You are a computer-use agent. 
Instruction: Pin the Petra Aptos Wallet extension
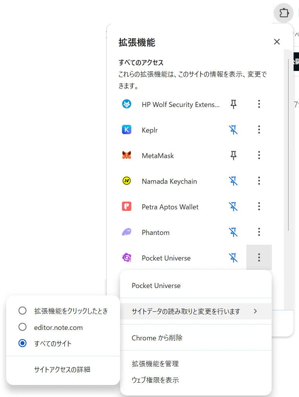click(233, 206)
